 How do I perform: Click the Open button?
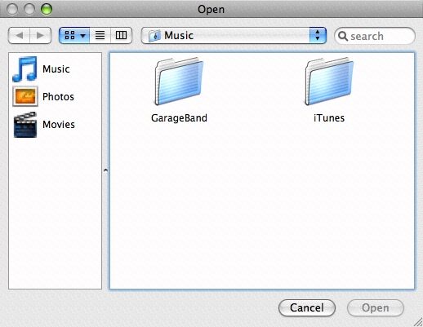point(376,308)
